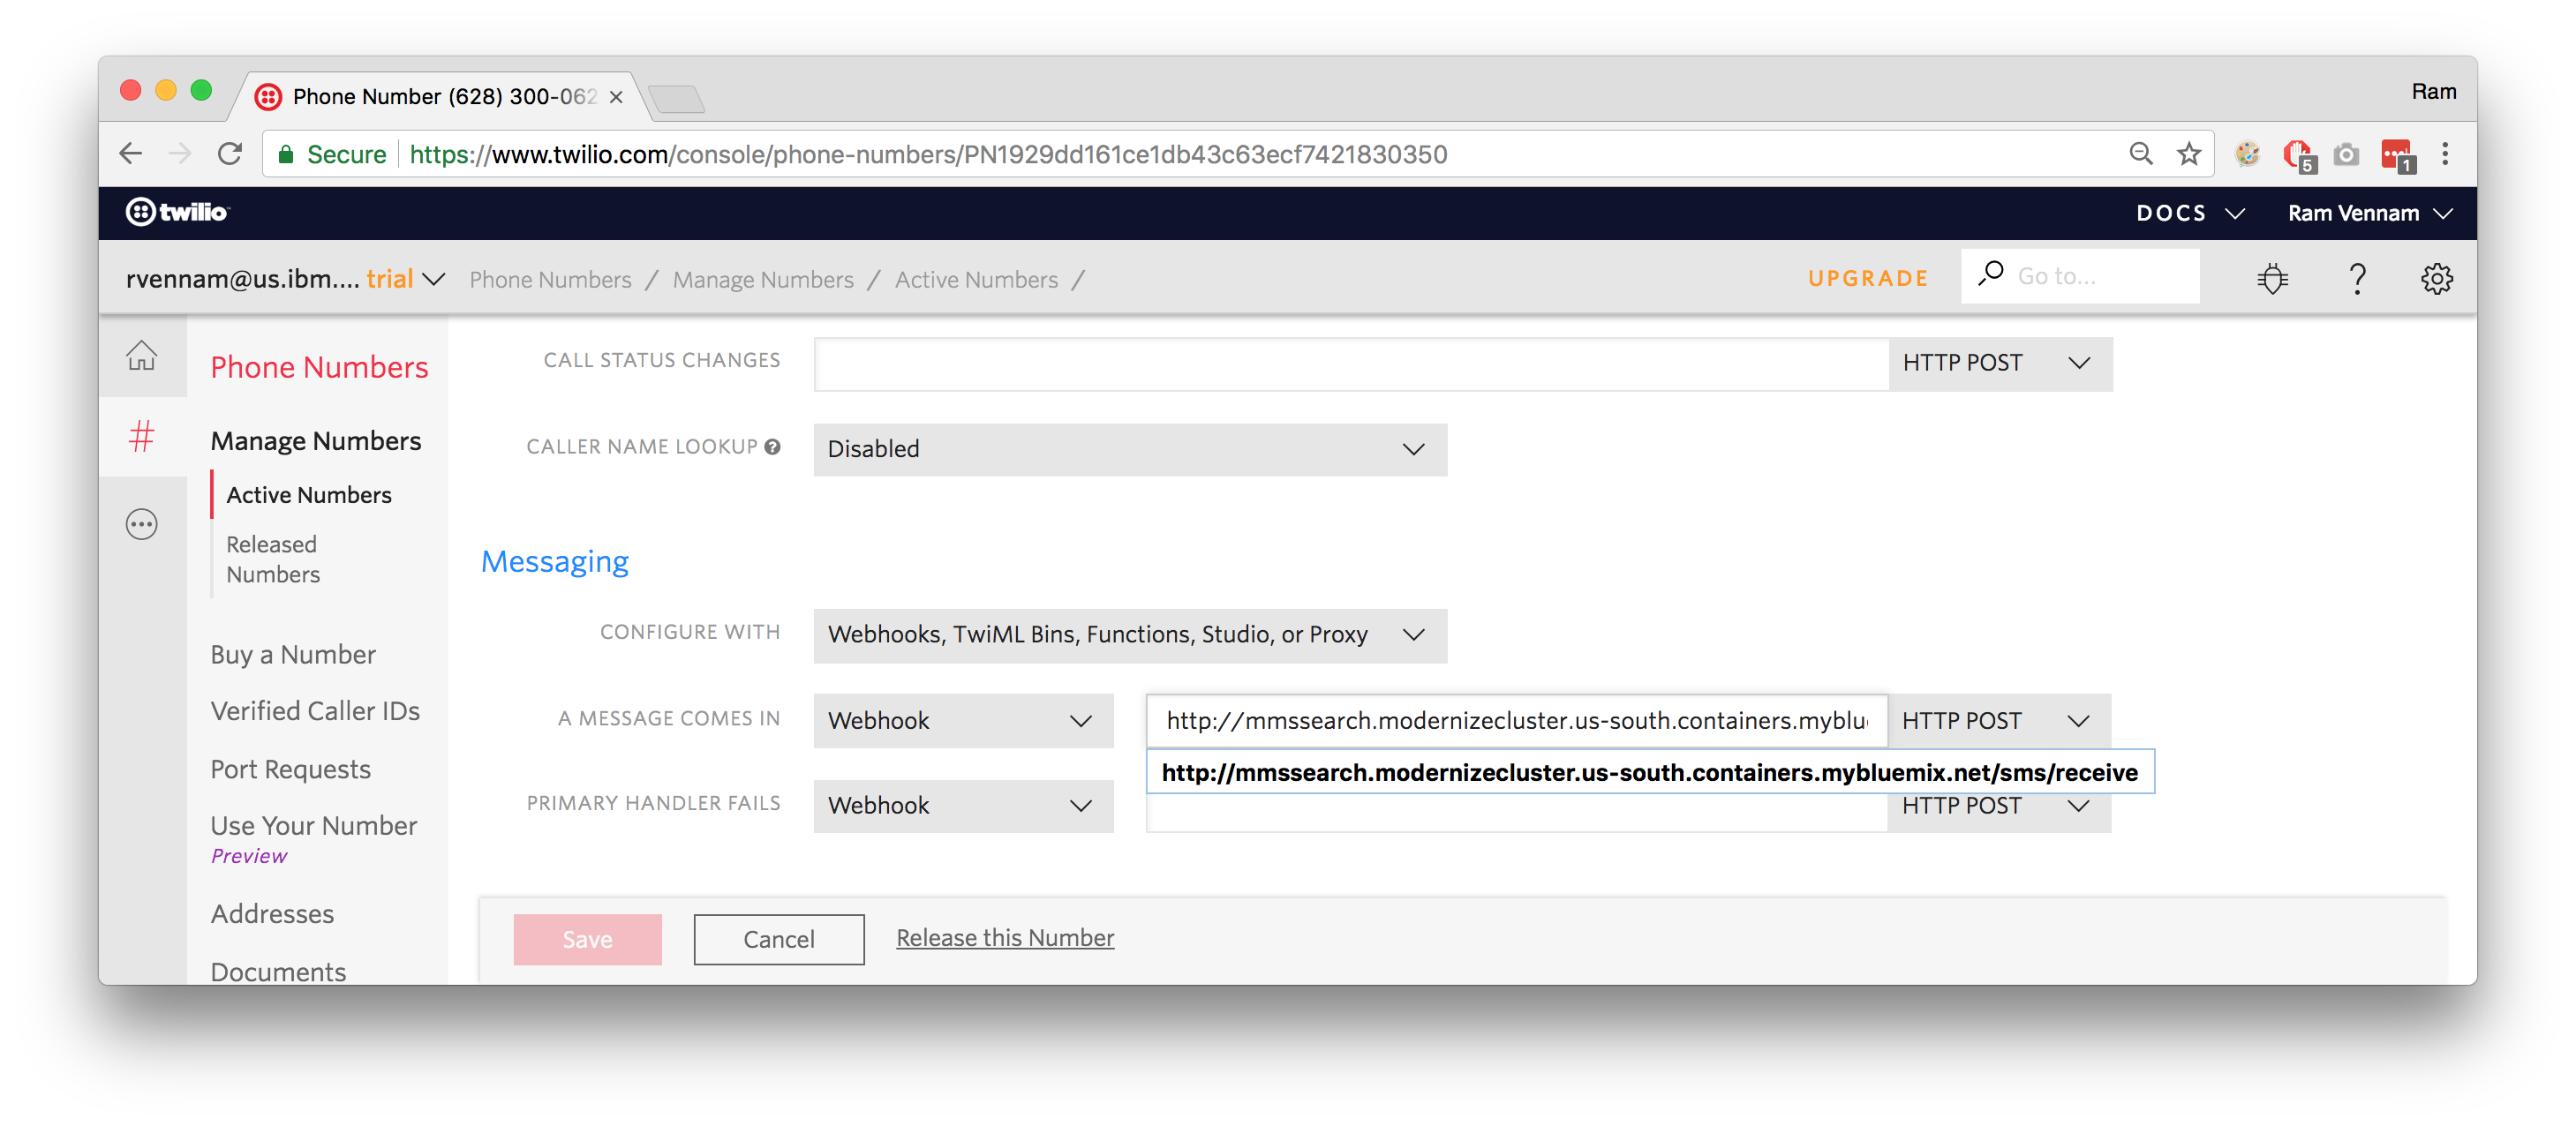Select Buy a Number in sidebar

[293, 654]
